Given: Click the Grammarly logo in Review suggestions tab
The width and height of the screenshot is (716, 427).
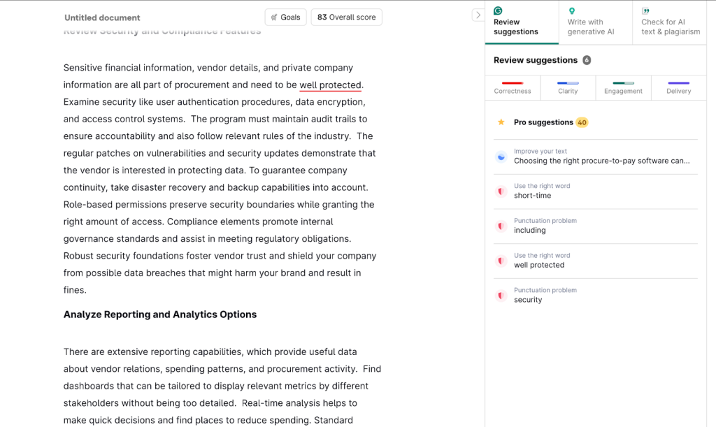Looking at the screenshot, I should click(498, 11).
